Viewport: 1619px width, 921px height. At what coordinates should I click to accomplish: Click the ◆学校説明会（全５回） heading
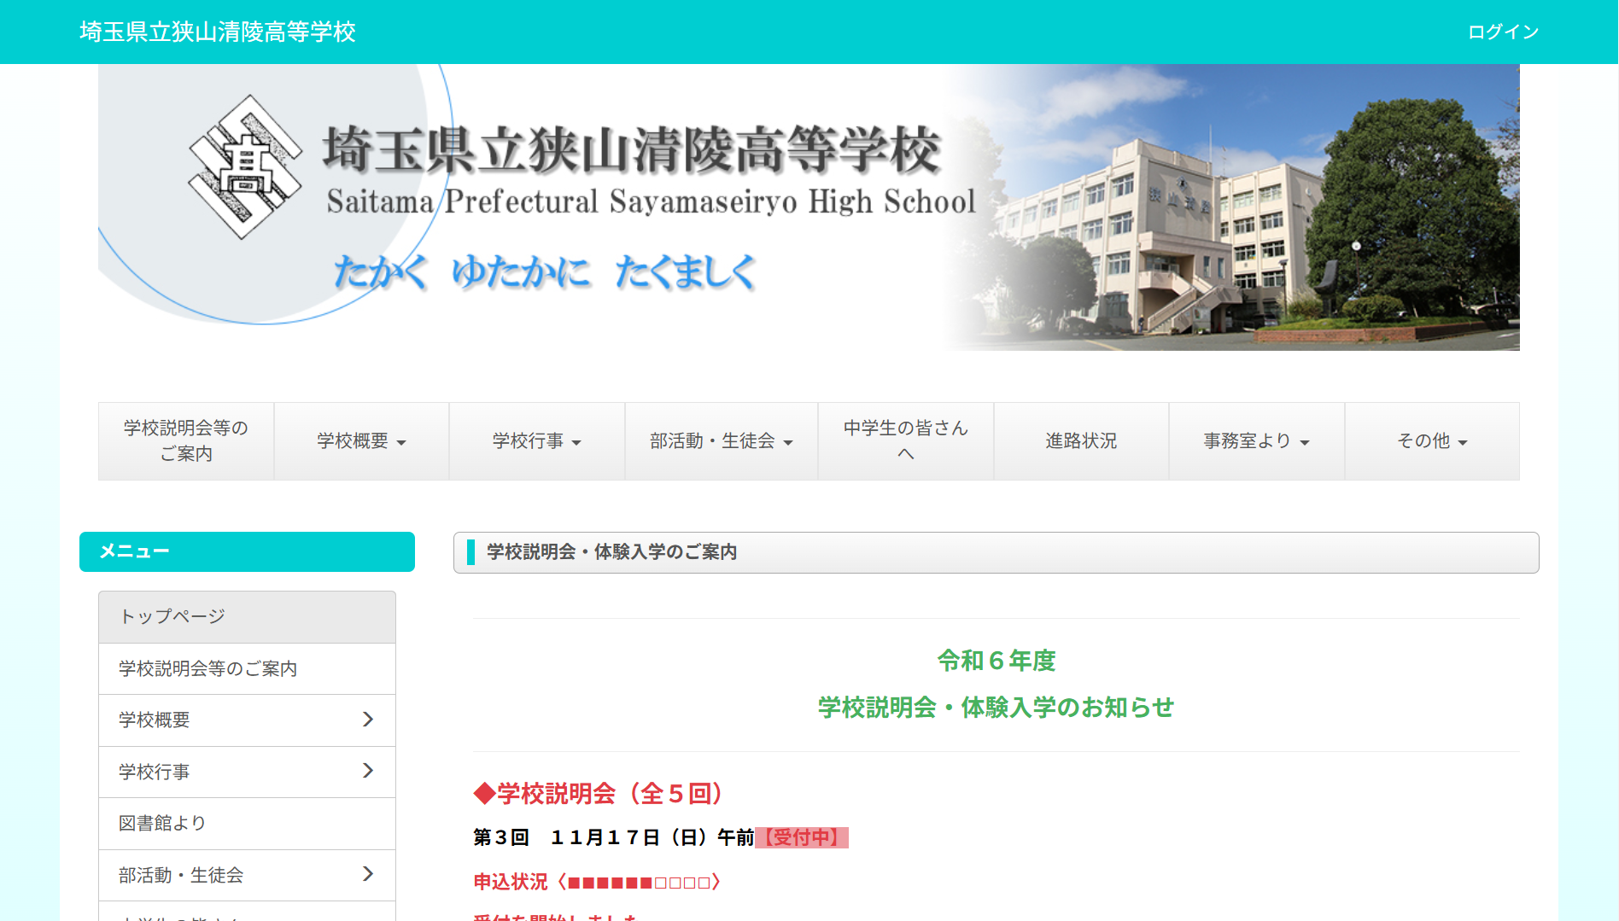[601, 794]
